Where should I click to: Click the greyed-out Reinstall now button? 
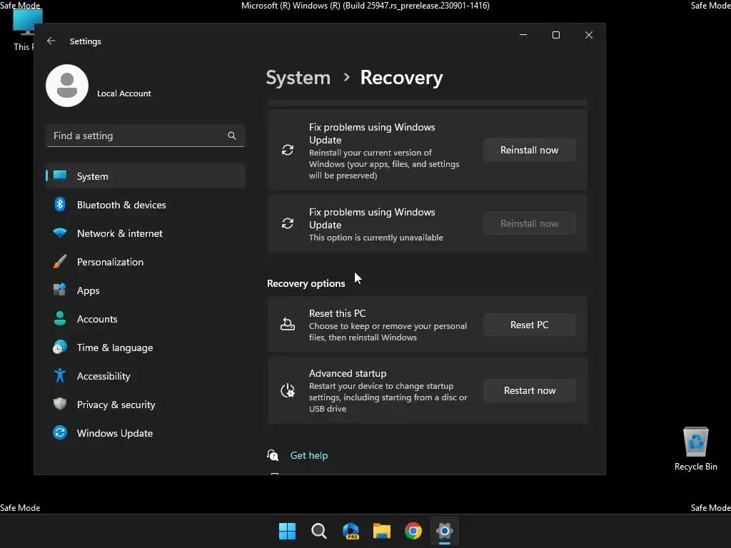pyautogui.click(x=529, y=223)
